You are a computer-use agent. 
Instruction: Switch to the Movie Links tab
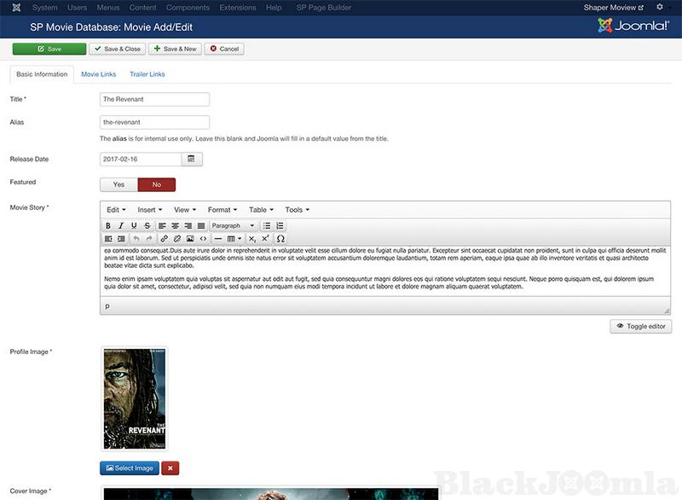tap(98, 74)
